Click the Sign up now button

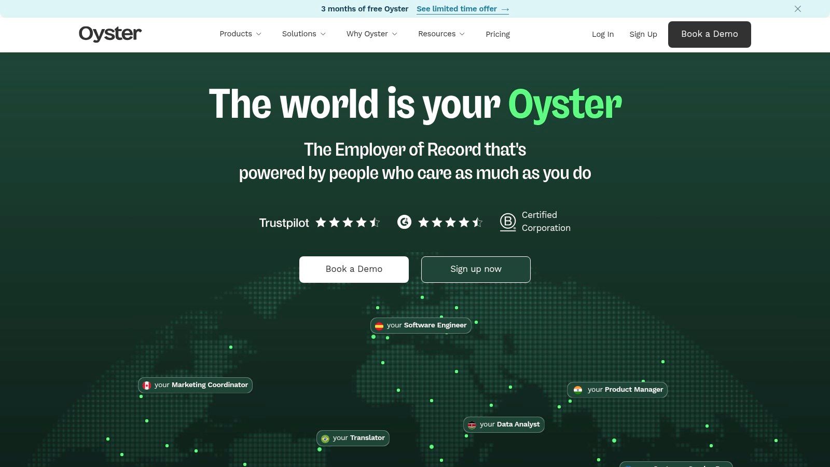pyautogui.click(x=476, y=269)
